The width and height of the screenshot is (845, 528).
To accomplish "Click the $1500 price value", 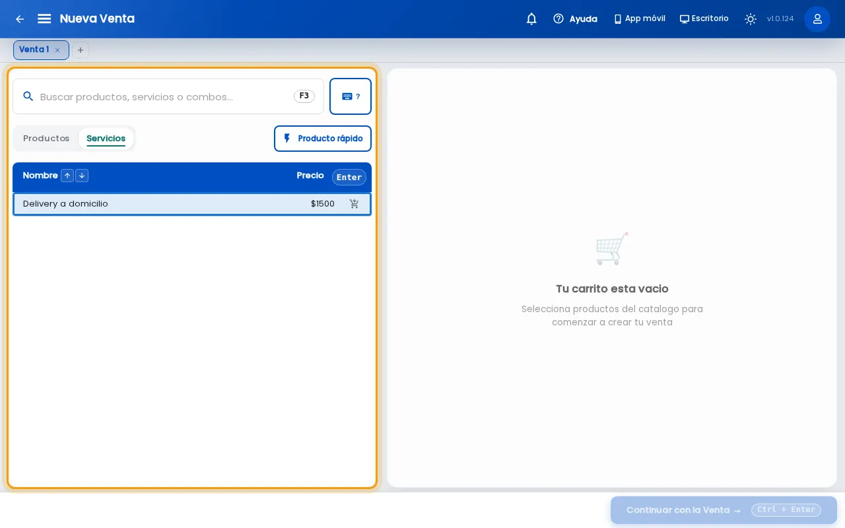I will [323, 204].
